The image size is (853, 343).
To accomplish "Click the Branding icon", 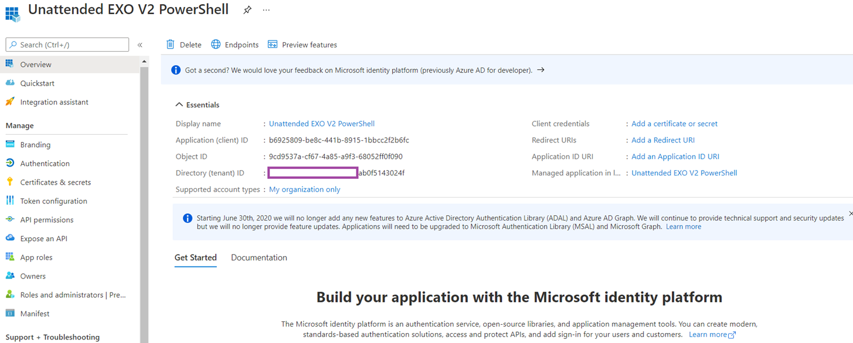I will [10, 144].
